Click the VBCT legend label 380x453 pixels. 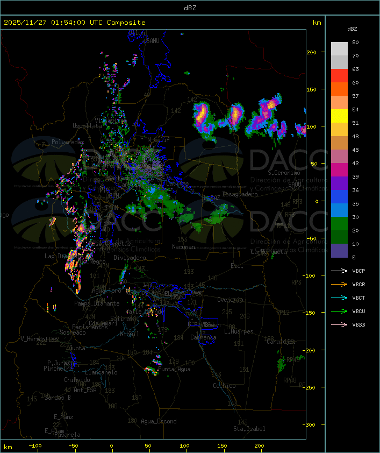click(359, 298)
